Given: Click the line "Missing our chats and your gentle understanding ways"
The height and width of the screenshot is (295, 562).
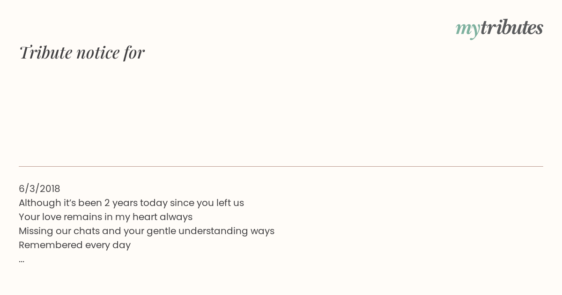Looking at the screenshot, I should click(x=147, y=231).
